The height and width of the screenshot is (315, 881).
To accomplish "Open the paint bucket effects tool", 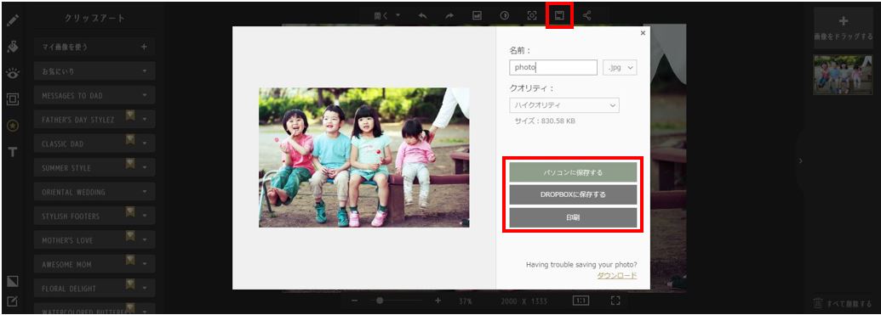I will point(13,47).
